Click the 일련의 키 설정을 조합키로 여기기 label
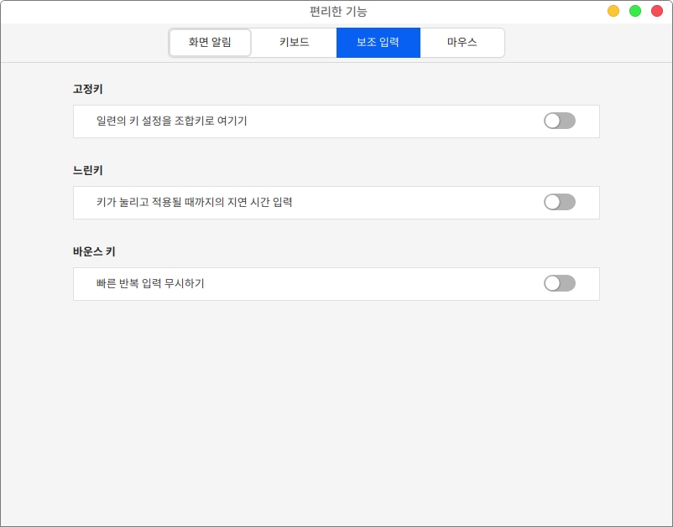The height and width of the screenshot is (527, 673). tap(172, 121)
